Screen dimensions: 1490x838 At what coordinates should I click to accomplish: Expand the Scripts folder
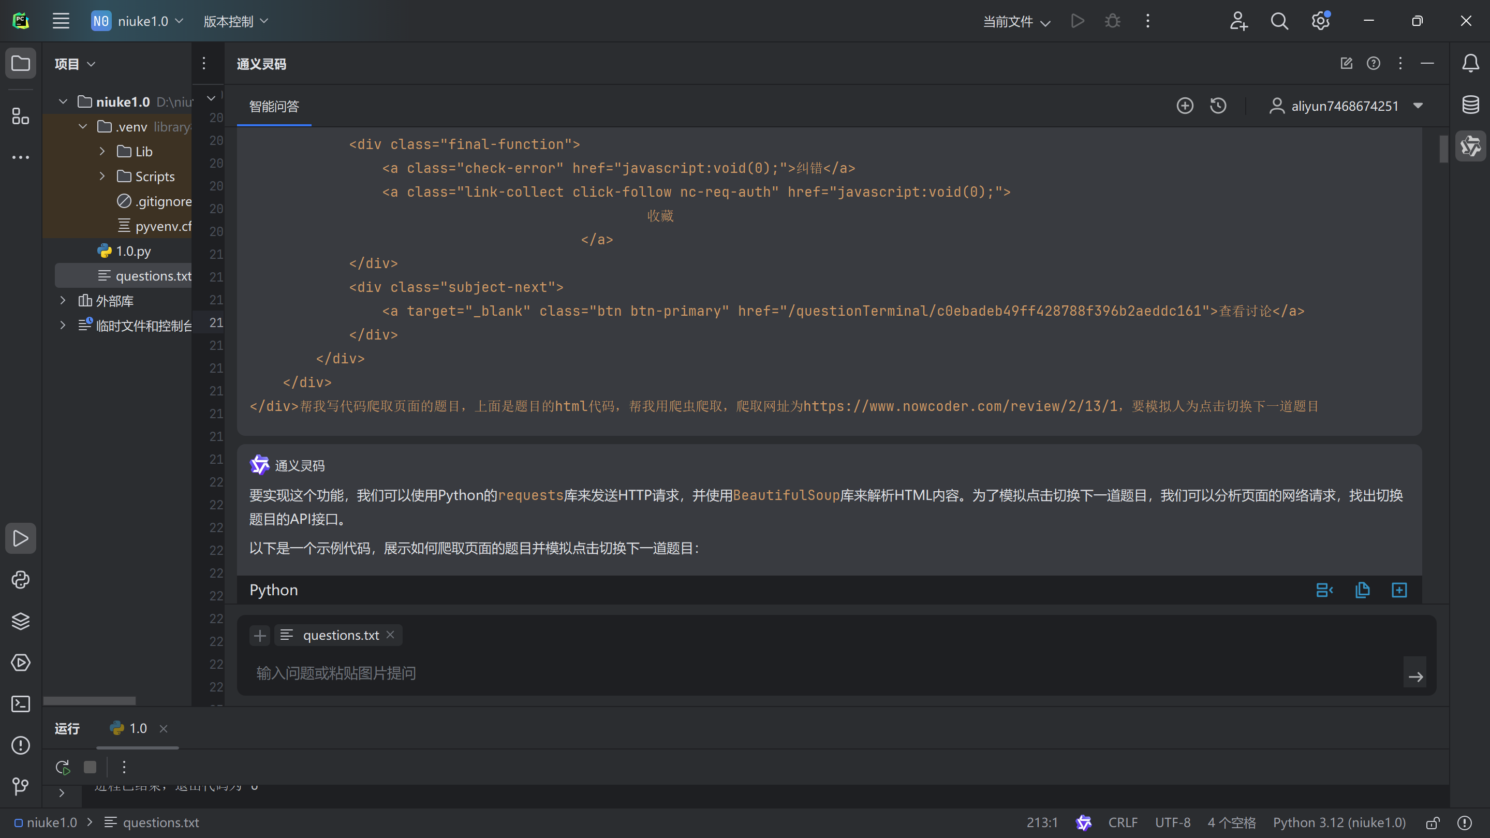click(x=102, y=177)
